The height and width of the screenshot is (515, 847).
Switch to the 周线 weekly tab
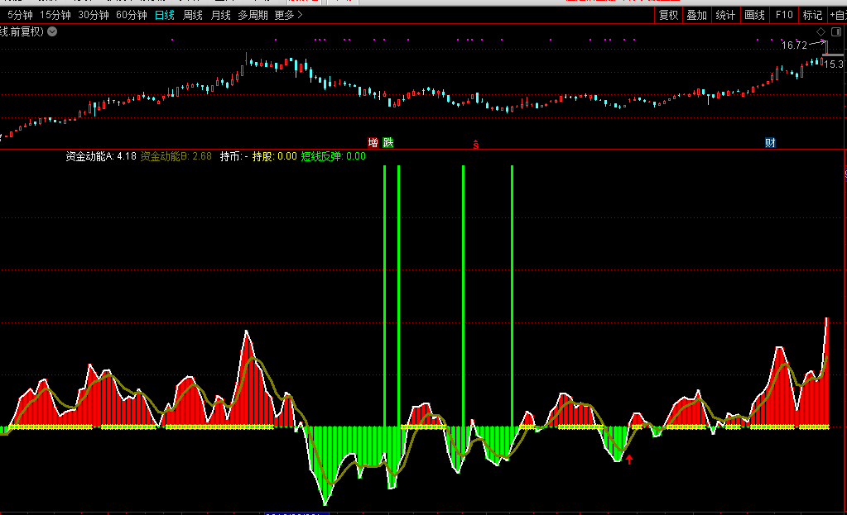point(192,15)
